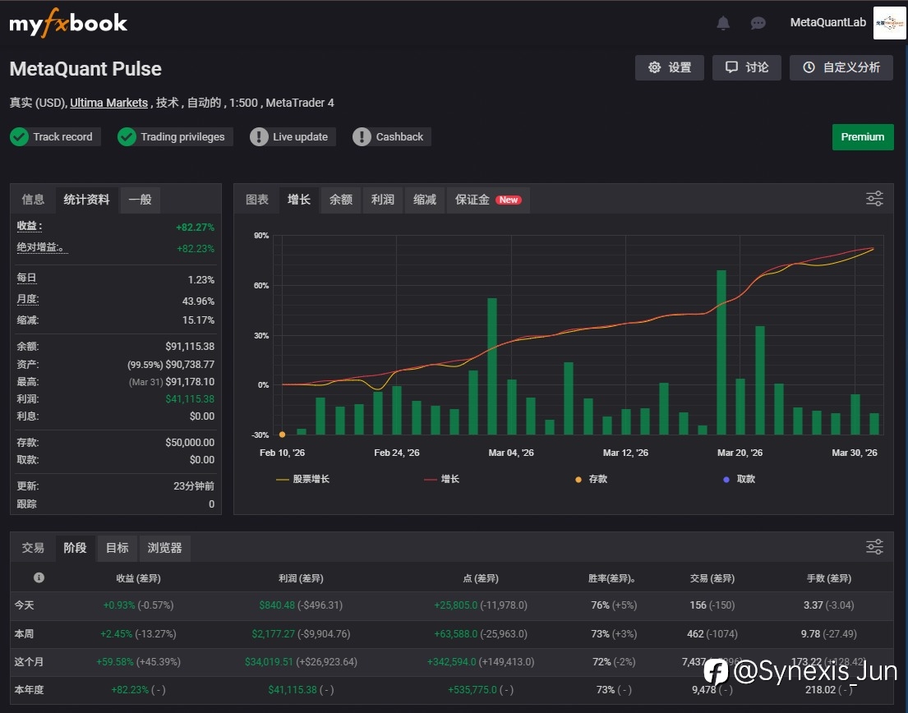Click the 每日 daily label
The height and width of the screenshot is (713, 908).
pos(26,278)
